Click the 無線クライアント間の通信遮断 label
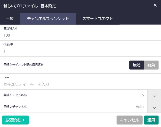Image resolution: width=161 pixels, height=127 pixels. click(23, 65)
